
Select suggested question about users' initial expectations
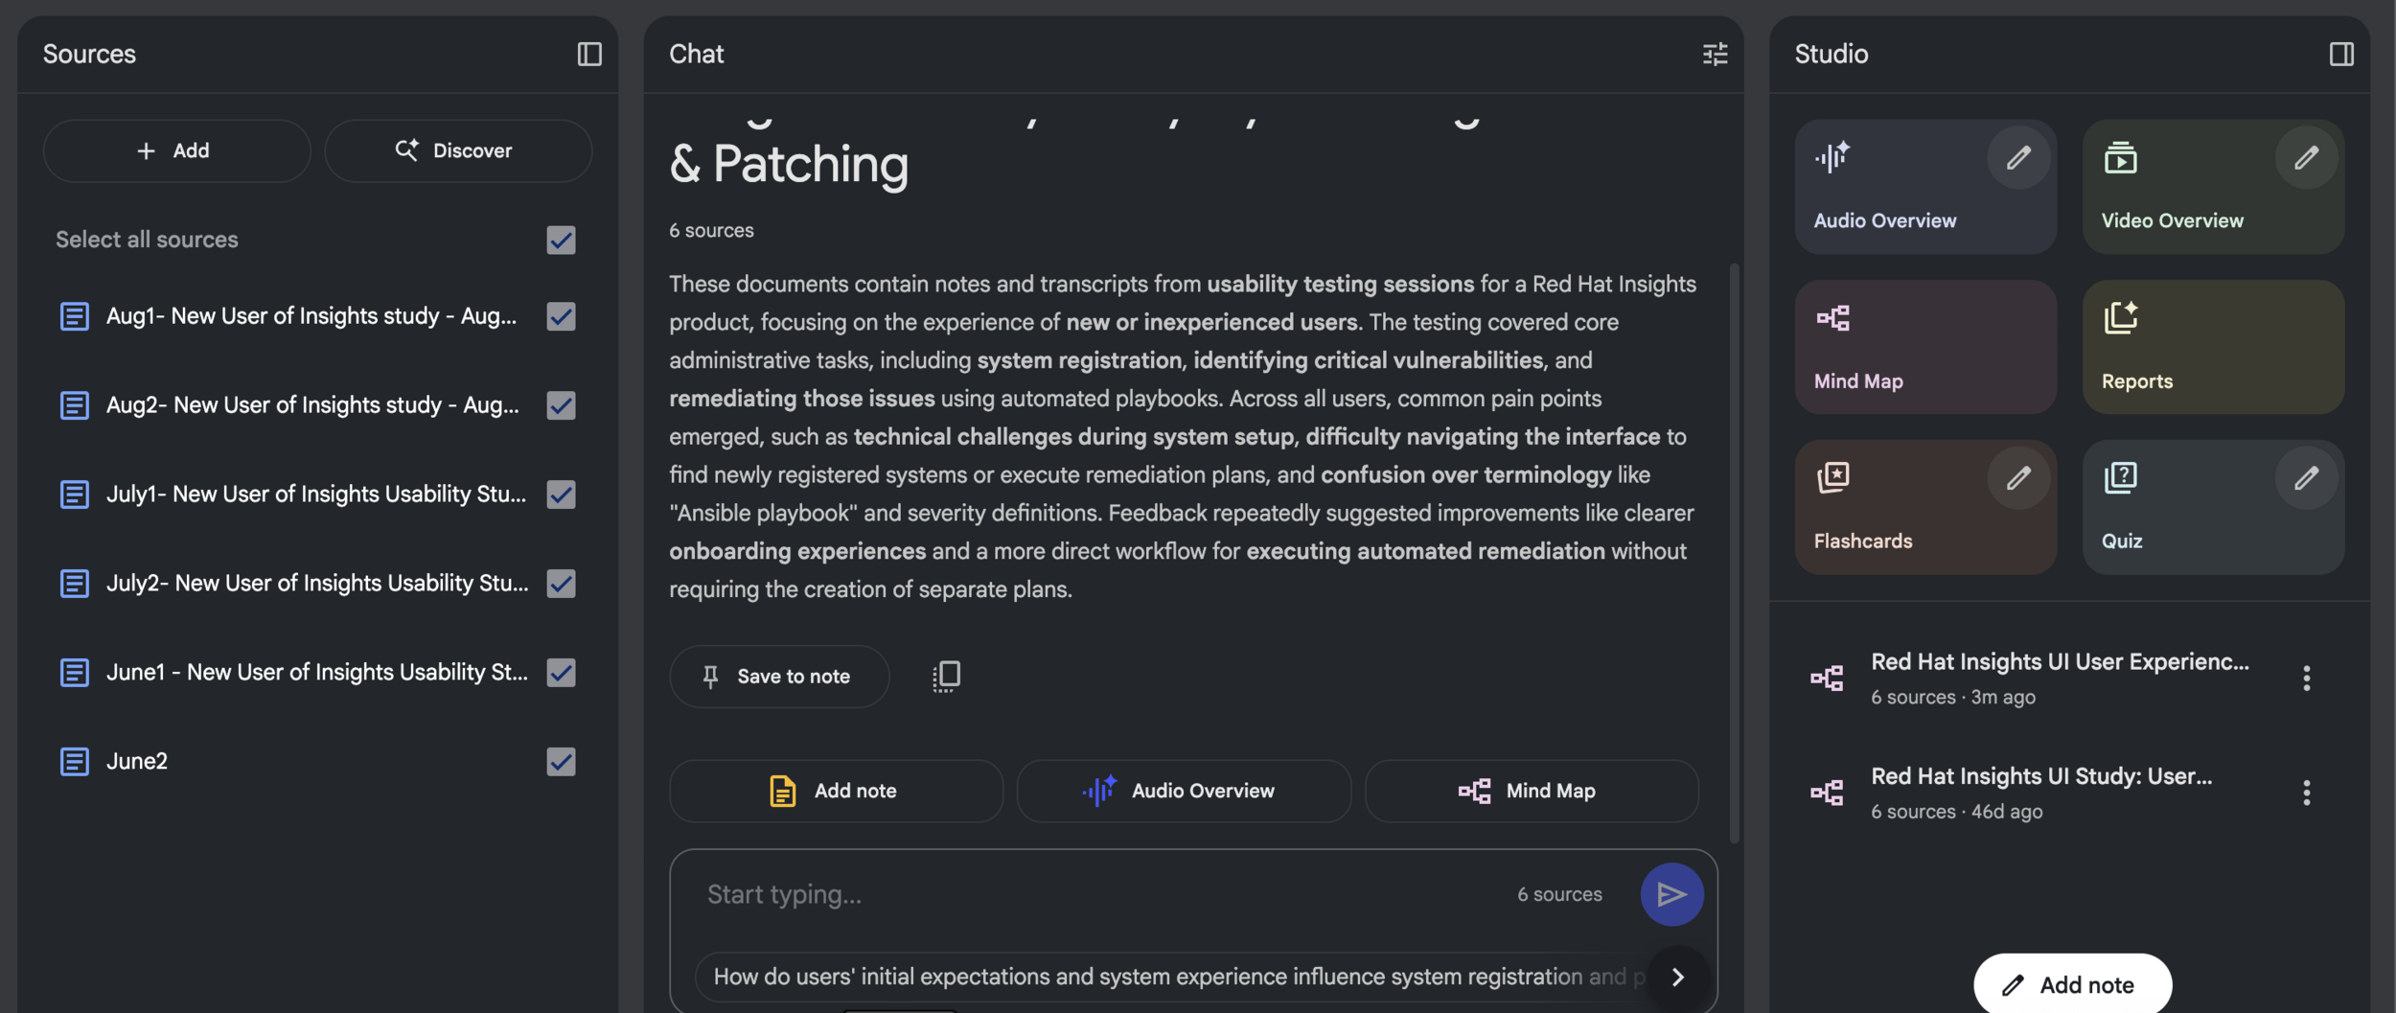point(1171,977)
